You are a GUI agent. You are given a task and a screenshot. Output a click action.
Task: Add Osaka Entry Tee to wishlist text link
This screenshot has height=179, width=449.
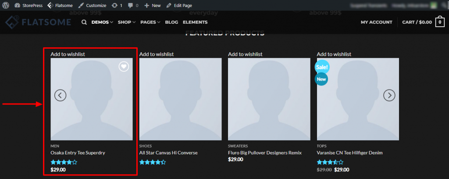point(68,54)
